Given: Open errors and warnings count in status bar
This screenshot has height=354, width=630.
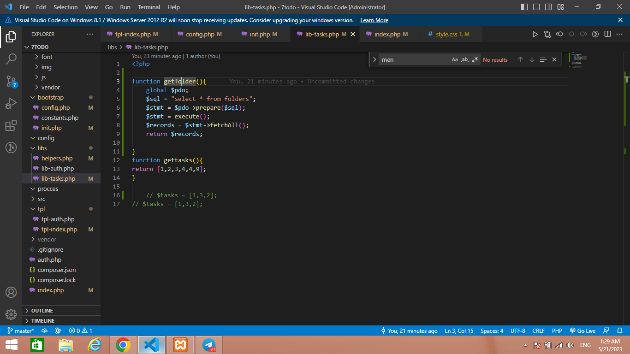Looking at the screenshot, I should 81,331.
